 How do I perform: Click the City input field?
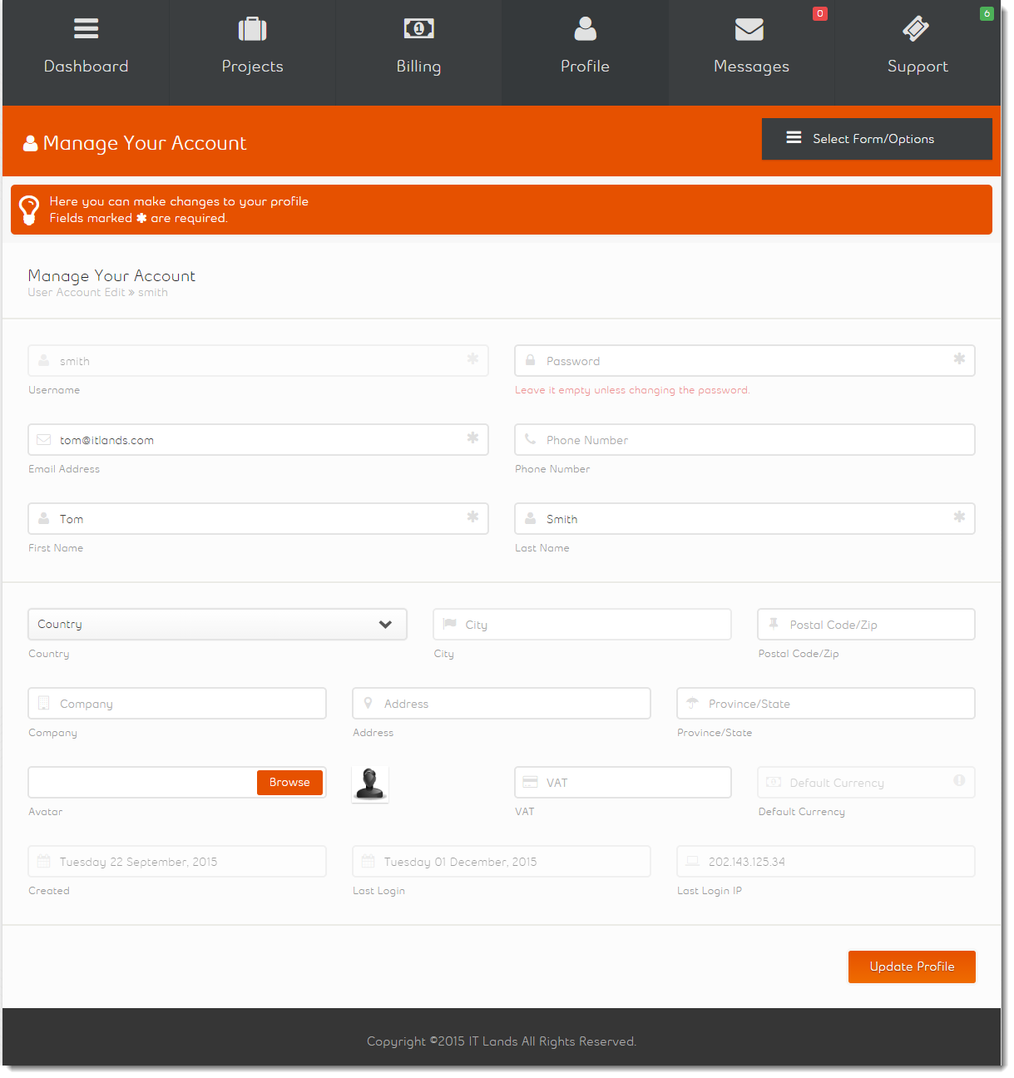click(x=582, y=624)
